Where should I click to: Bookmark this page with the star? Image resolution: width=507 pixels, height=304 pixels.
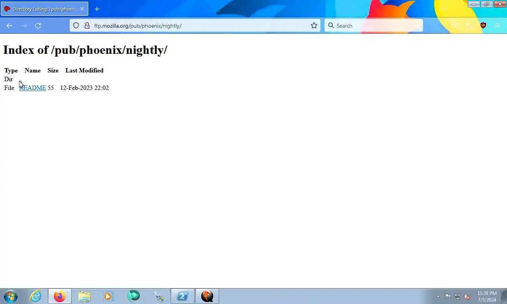[314, 26]
